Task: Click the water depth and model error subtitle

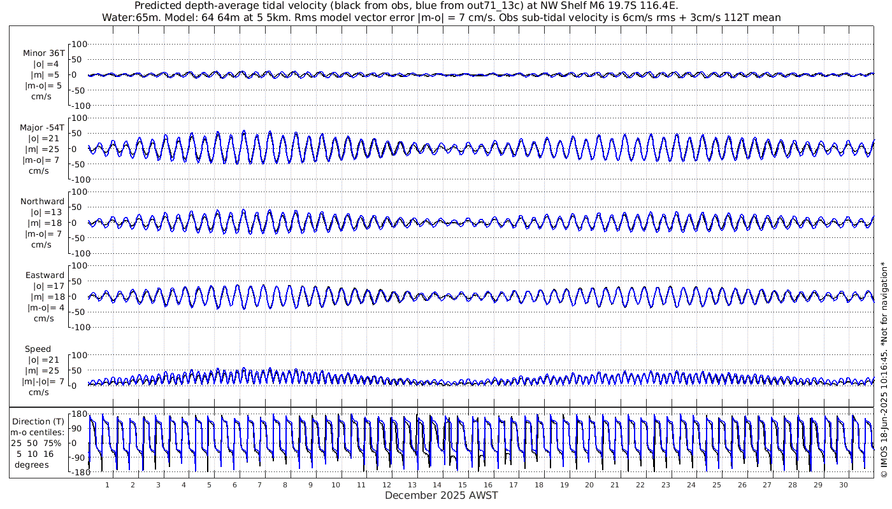Action: 441,17
